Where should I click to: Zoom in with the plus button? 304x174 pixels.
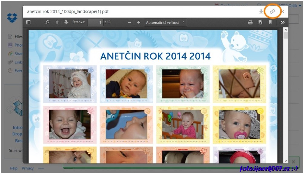[139, 22]
